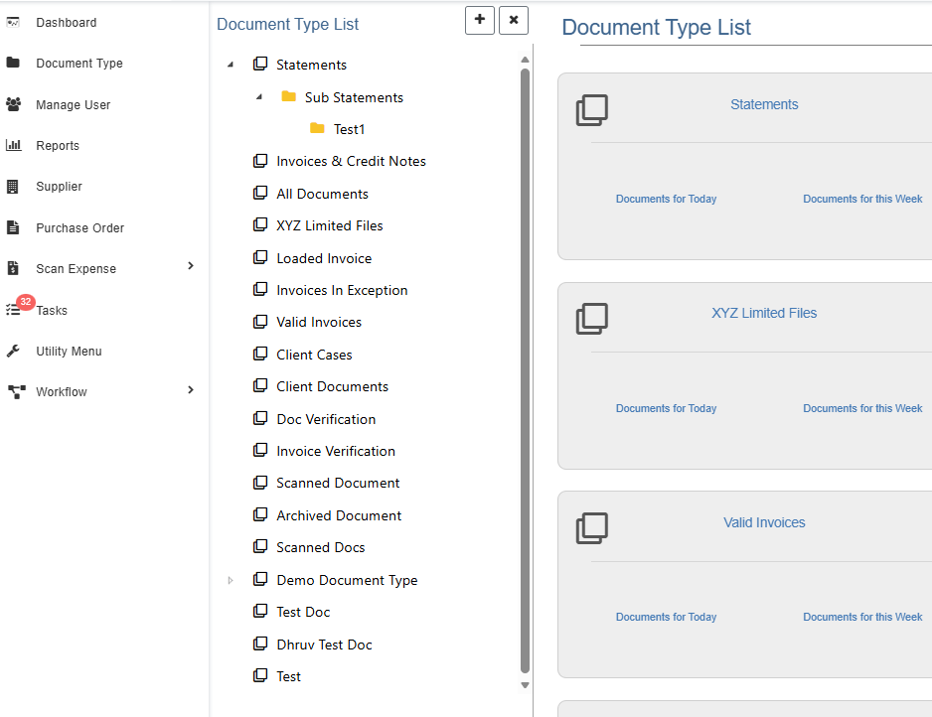Select Doc Verification in the tree
This screenshot has height=717, width=932.
pos(326,419)
